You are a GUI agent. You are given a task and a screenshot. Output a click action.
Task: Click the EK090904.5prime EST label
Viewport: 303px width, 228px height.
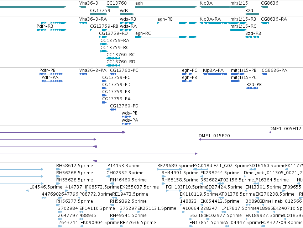pos(100,223)
